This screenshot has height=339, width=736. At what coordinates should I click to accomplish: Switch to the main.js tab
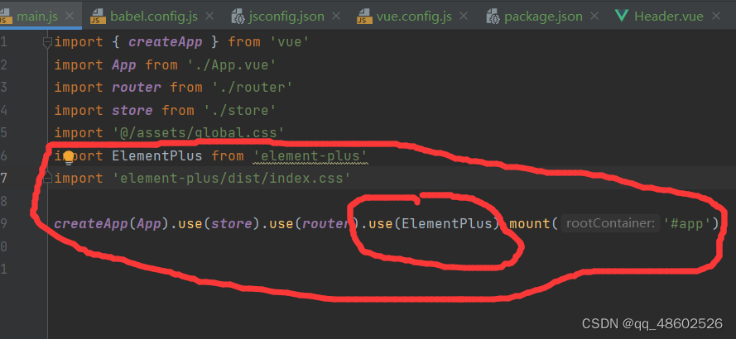pos(36,17)
